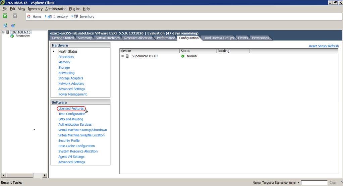Click the Reset Sensor link
The width and height of the screenshot is (343, 186).
click(318, 46)
